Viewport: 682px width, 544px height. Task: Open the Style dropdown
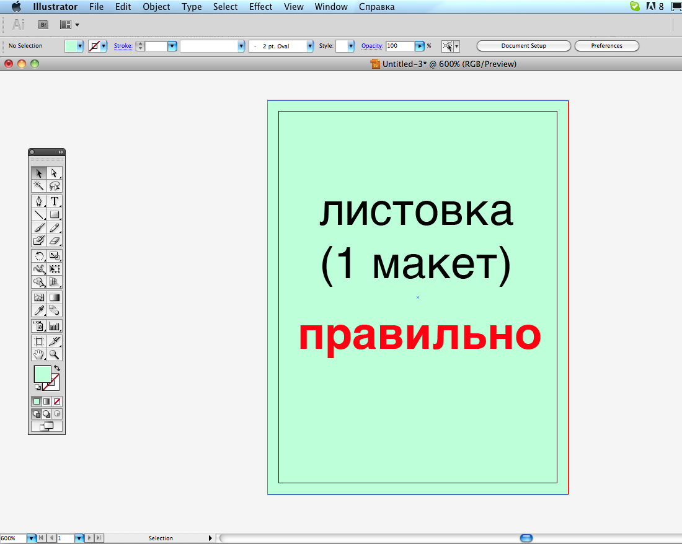pos(350,46)
